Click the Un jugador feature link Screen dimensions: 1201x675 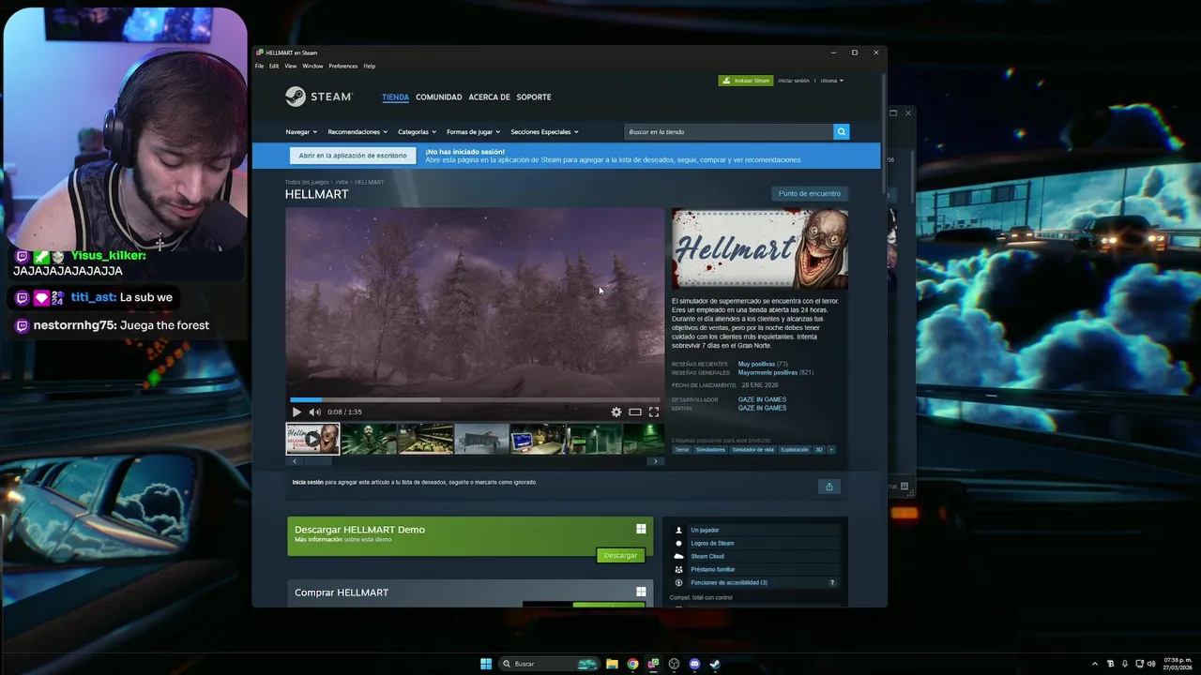[705, 530]
